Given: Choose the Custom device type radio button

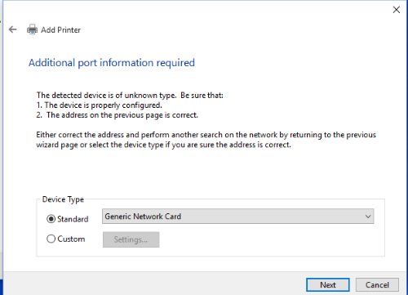Looking at the screenshot, I should tap(51, 239).
